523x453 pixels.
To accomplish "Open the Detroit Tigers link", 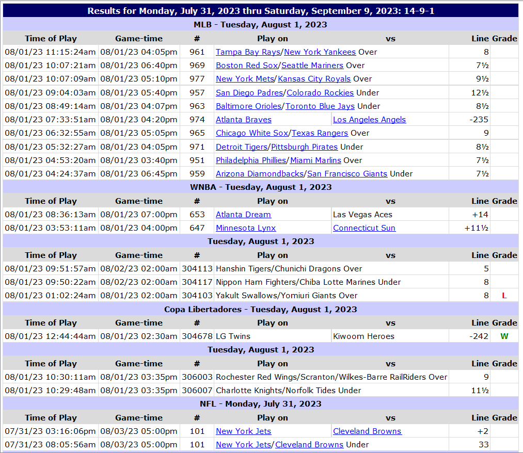I will click(242, 147).
